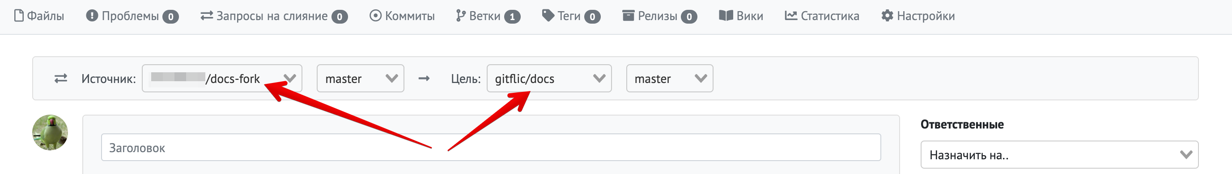This screenshot has width=1232, height=174.
Task: Click the Вики book icon
Action: 726,16
